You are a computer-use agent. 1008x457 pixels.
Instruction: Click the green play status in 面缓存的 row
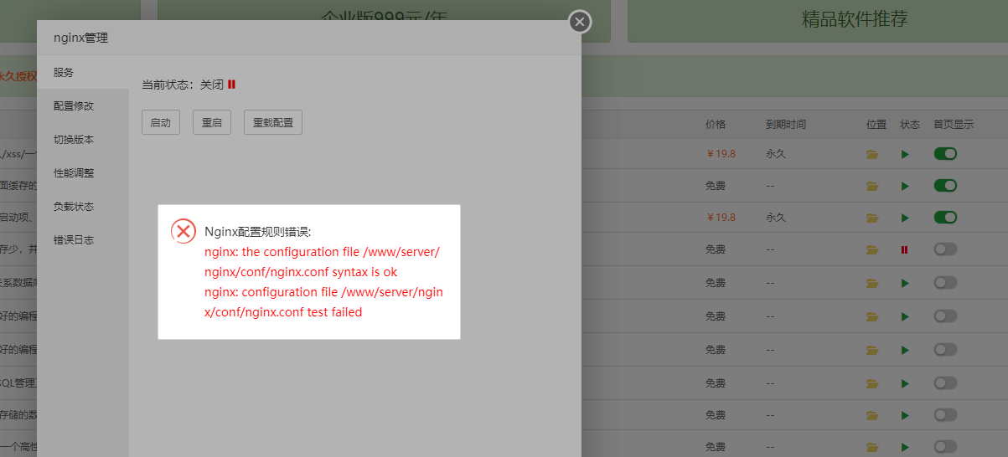pyautogui.click(x=905, y=186)
